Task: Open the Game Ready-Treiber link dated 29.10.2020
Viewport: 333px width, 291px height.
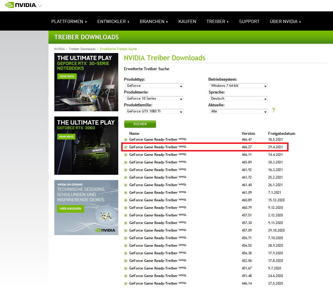Action: [x=158, y=230]
